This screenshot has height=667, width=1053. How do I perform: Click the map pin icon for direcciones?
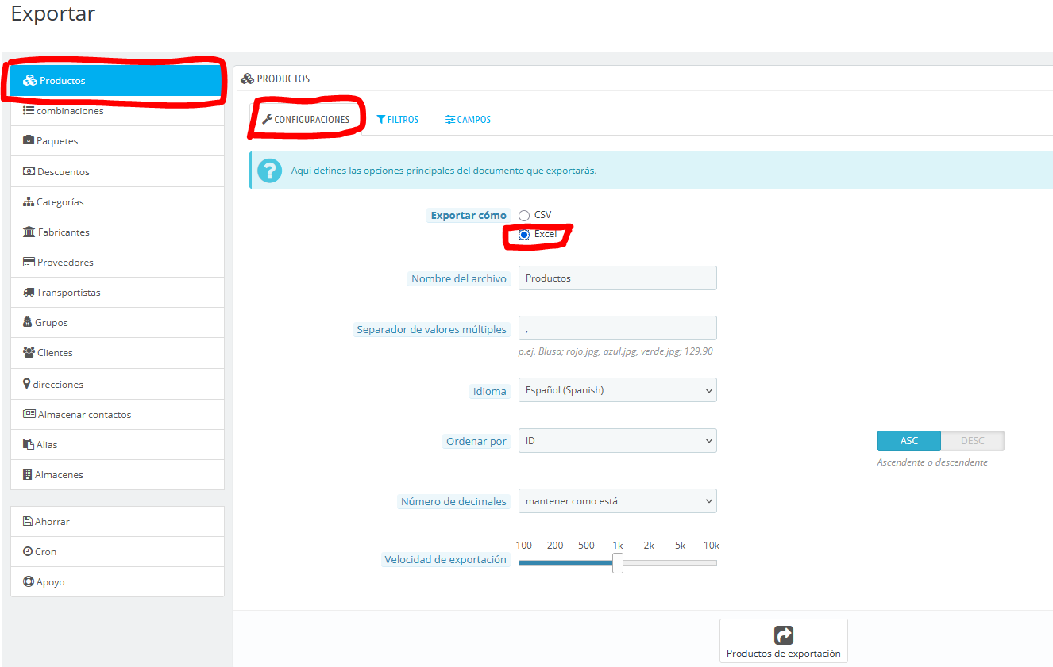pyautogui.click(x=27, y=384)
